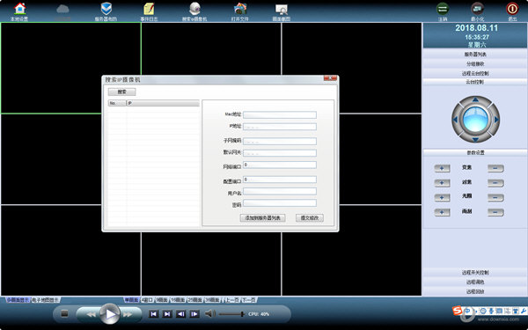Mute audio via the speaker icon
528x330 pixels.
click(210, 314)
